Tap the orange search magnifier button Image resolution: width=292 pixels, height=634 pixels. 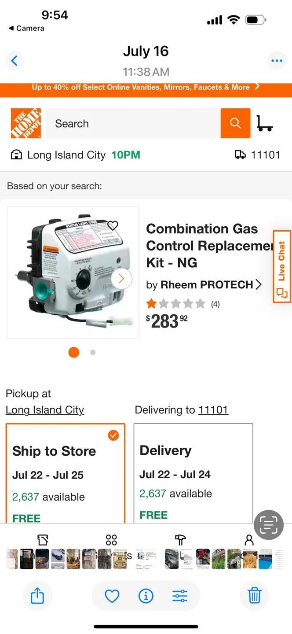tap(235, 123)
